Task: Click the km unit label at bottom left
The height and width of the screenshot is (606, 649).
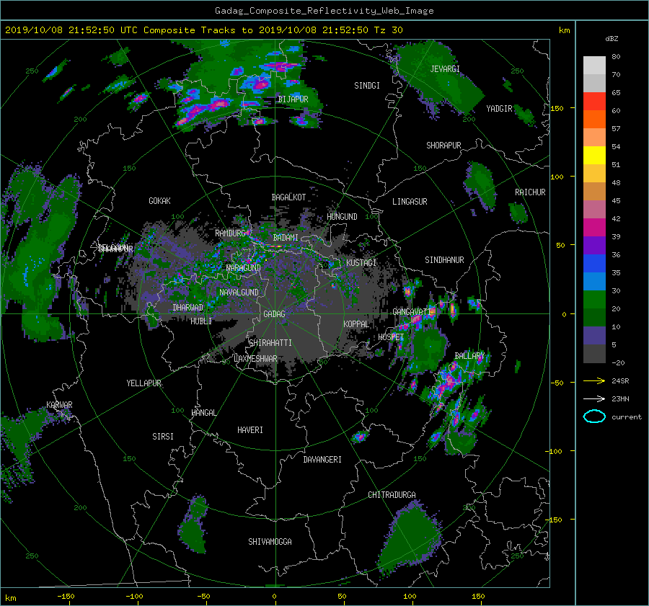Action: coord(10,598)
